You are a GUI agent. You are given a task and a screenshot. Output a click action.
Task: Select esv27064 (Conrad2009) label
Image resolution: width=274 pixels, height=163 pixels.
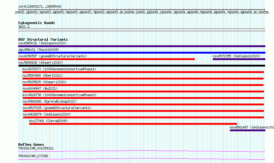tap(48, 121)
